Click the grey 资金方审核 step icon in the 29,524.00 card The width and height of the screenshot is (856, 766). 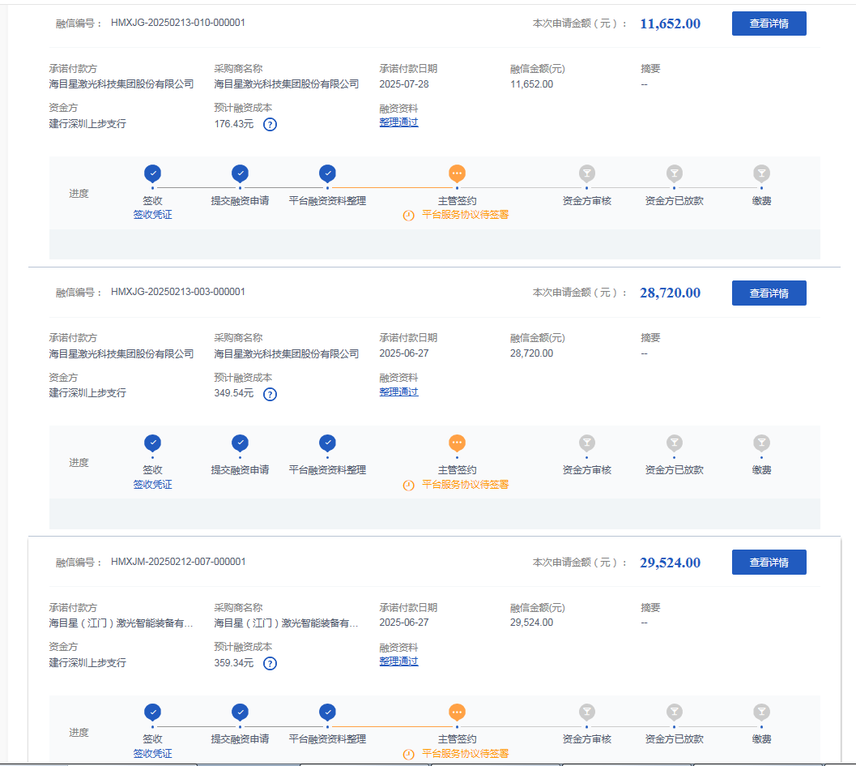tap(587, 712)
